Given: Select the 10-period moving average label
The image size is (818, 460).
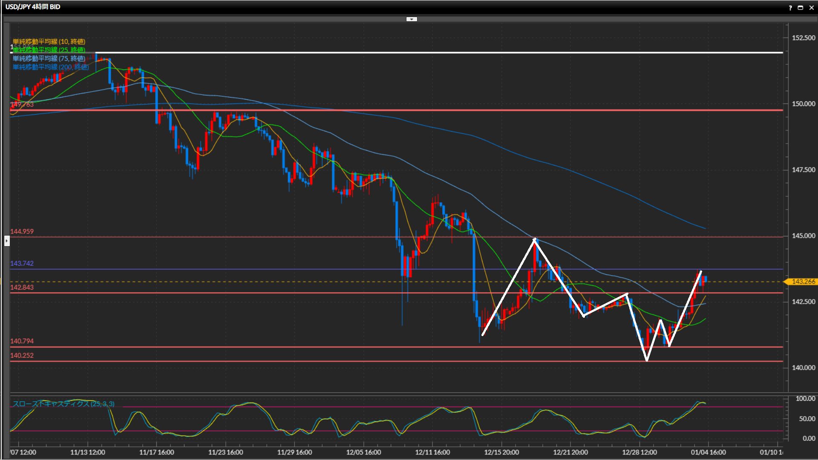Looking at the screenshot, I should (x=49, y=41).
